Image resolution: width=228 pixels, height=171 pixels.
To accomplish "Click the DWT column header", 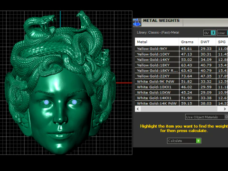I will 207,42.
